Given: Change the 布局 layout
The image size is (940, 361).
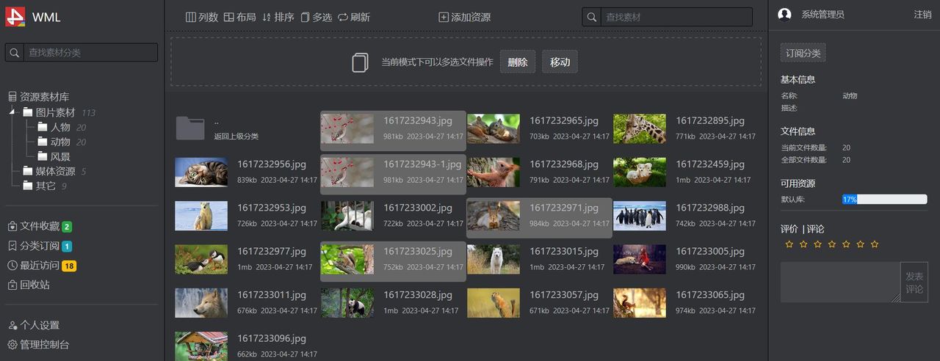Looking at the screenshot, I should [239, 17].
